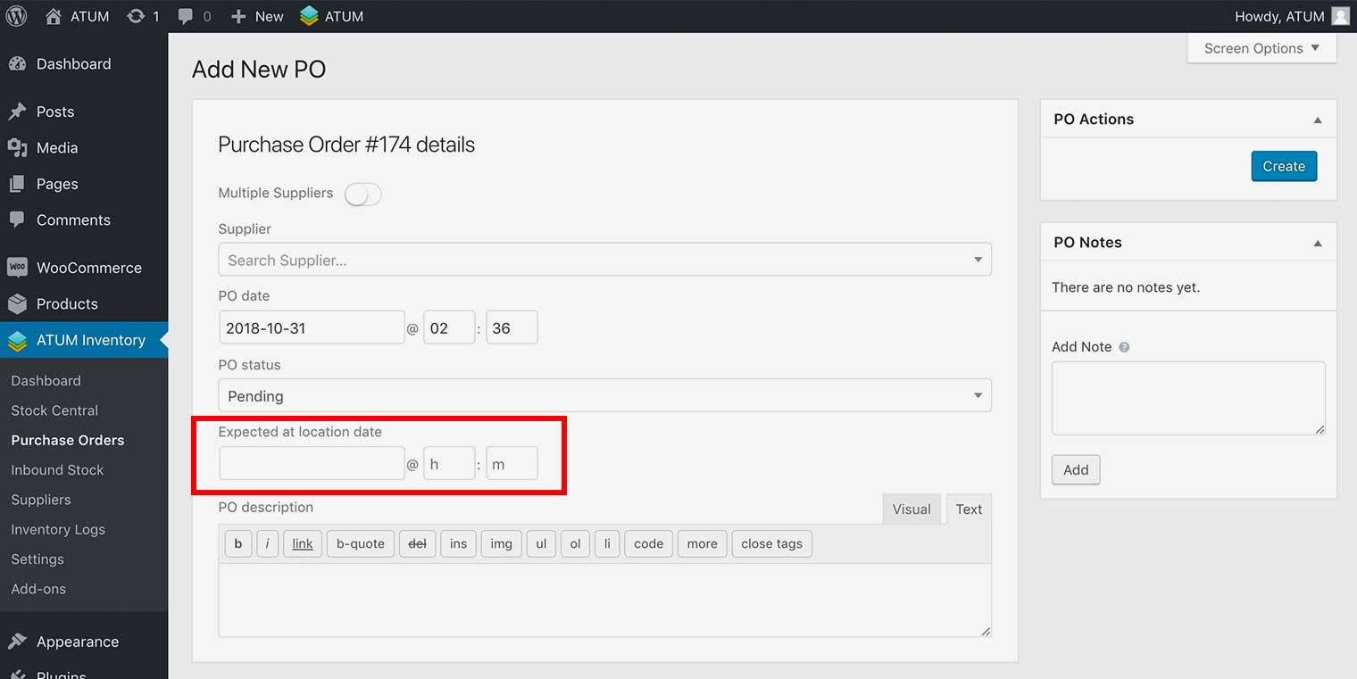Open the Screen Options panel
The width and height of the screenshot is (1357, 679).
pos(1261,48)
